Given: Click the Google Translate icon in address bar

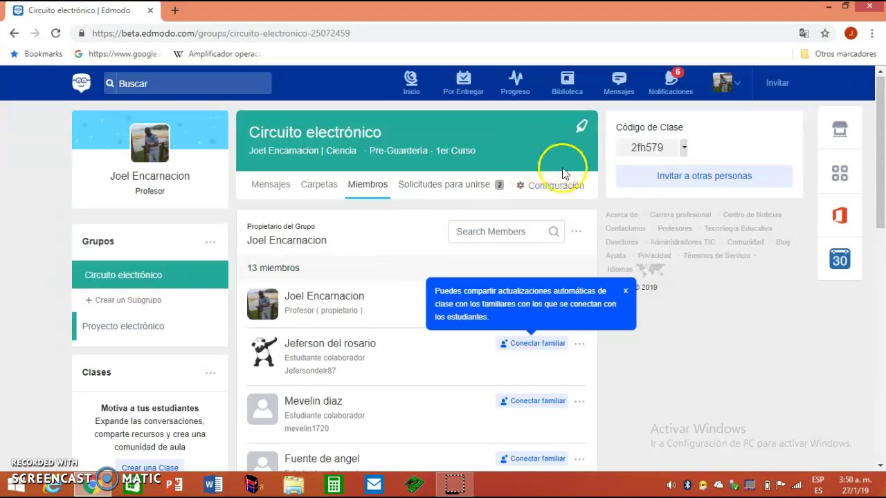Looking at the screenshot, I should coord(804,33).
